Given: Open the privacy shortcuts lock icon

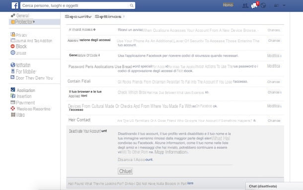Looking at the screenshot, I should [276, 5].
